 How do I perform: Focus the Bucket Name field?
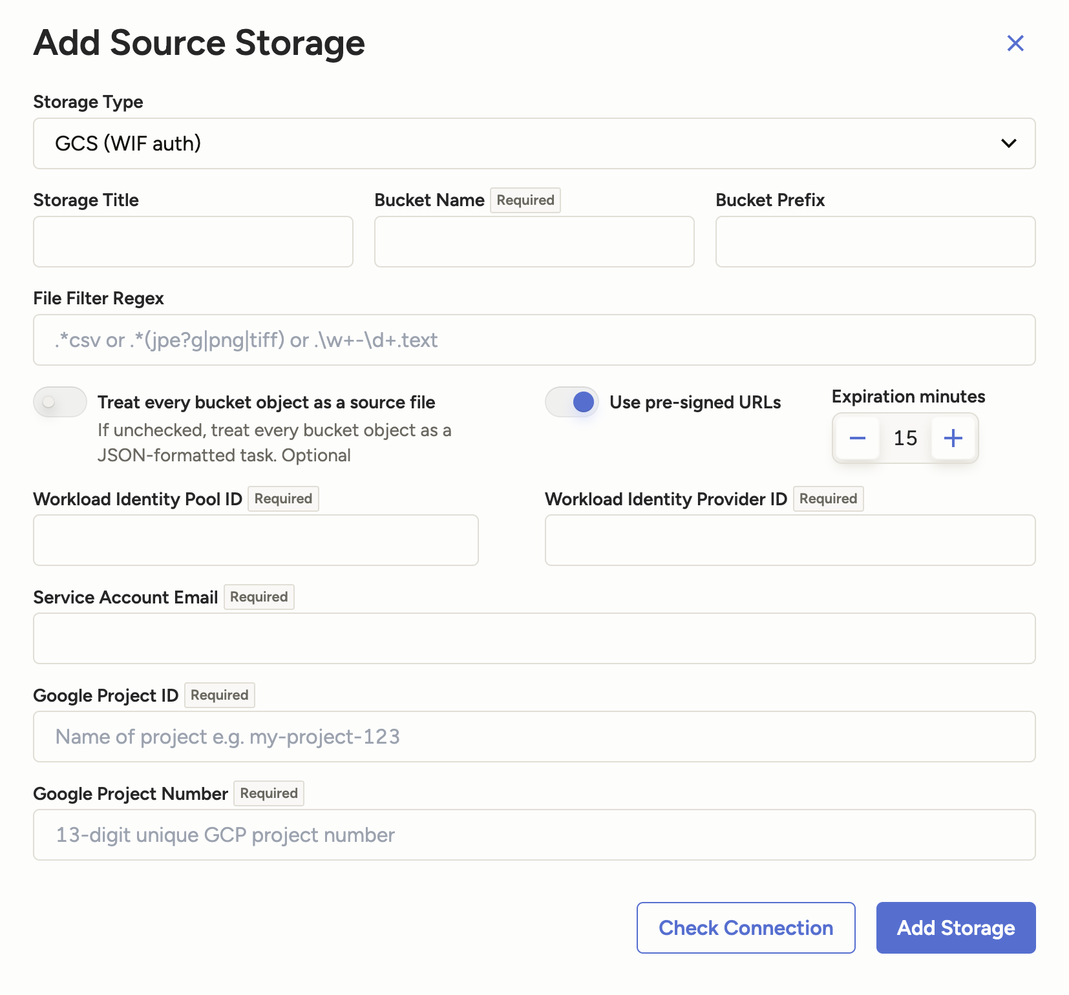(x=534, y=242)
